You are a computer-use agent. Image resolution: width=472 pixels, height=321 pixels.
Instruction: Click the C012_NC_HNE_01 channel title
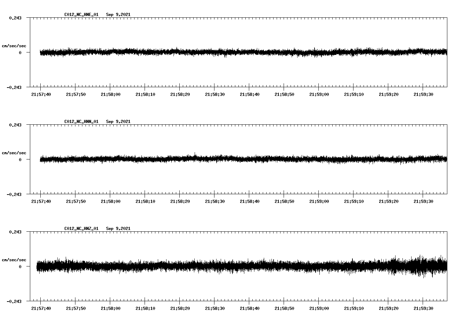point(81,15)
